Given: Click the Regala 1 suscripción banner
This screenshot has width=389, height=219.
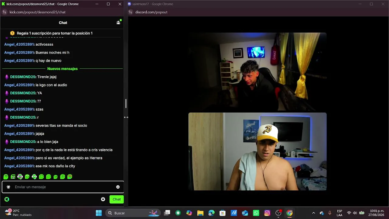Looking at the screenshot, I should pos(55,33).
